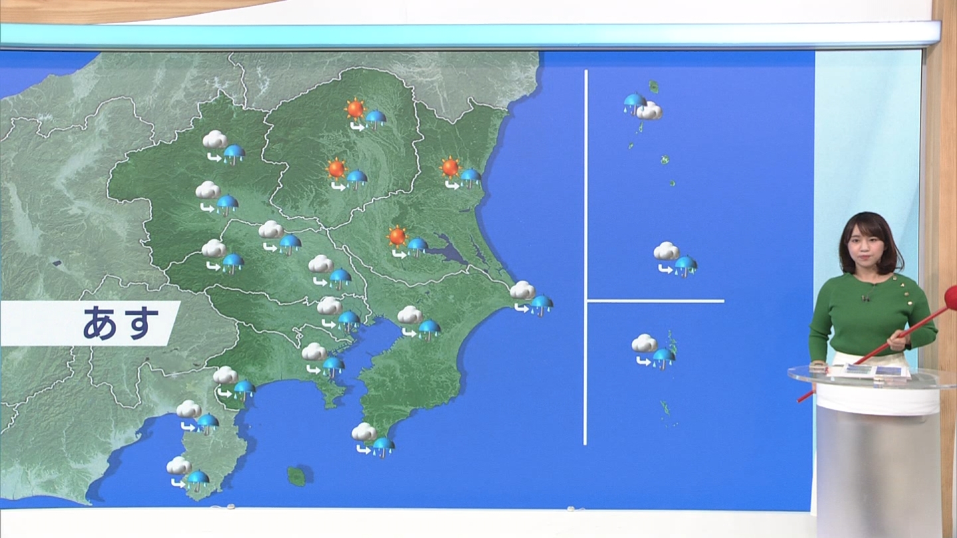This screenshot has width=957, height=538.
Task: Click the umbrella icon at the southern Izu Peninsula tip
Action: [197, 478]
